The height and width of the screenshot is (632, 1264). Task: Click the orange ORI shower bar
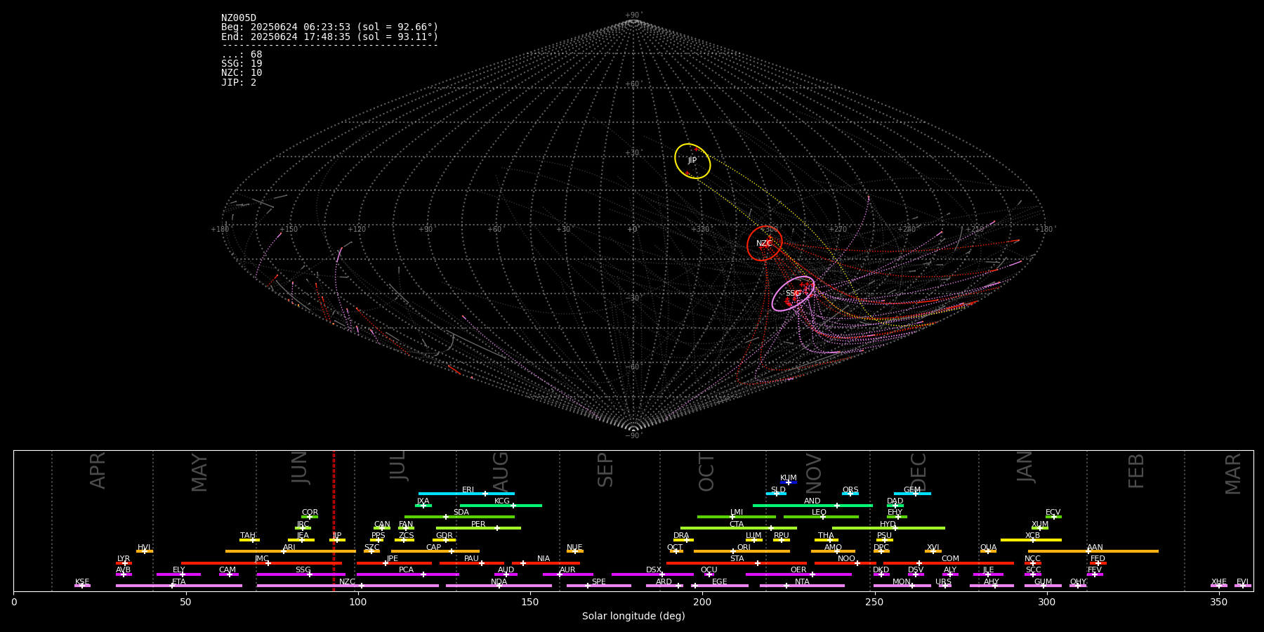tap(742, 551)
